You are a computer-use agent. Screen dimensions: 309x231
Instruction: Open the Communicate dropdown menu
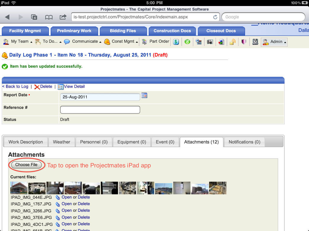pyautogui.click(x=83, y=42)
